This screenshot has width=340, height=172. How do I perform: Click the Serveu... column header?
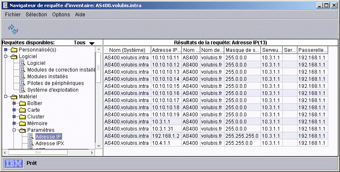pos(271,50)
